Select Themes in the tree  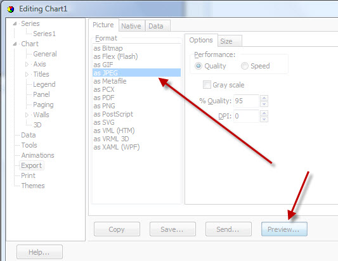(x=33, y=186)
